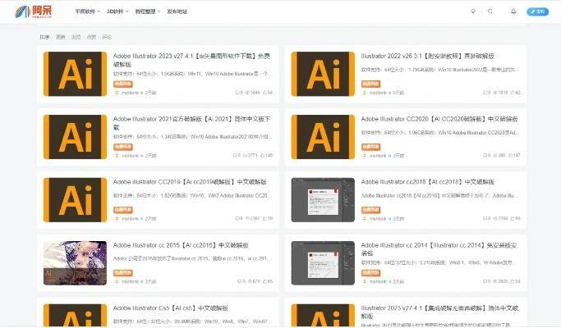The image size is (561, 328).
Task: Open the Illustrator 2023 集成破解 title link
Action: 439,312
